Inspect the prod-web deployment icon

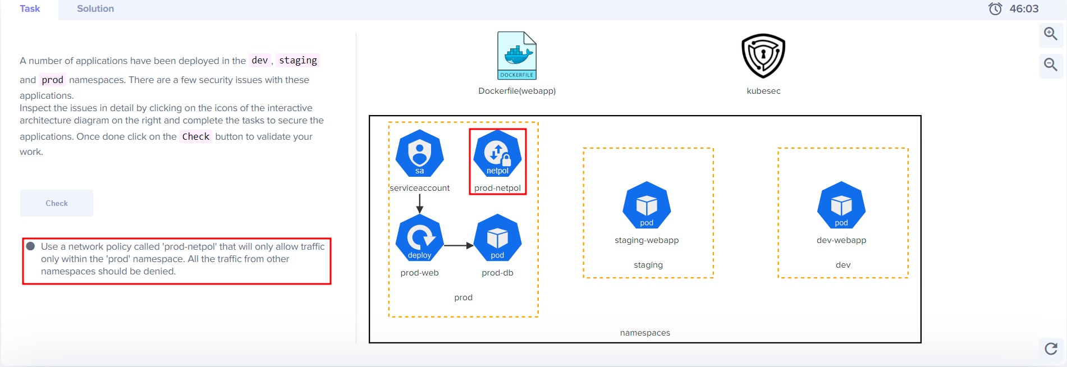tap(420, 237)
